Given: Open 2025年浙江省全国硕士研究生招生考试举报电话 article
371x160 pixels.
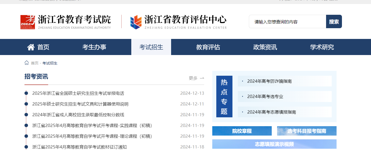Looking at the screenshot, I should point(78,93).
